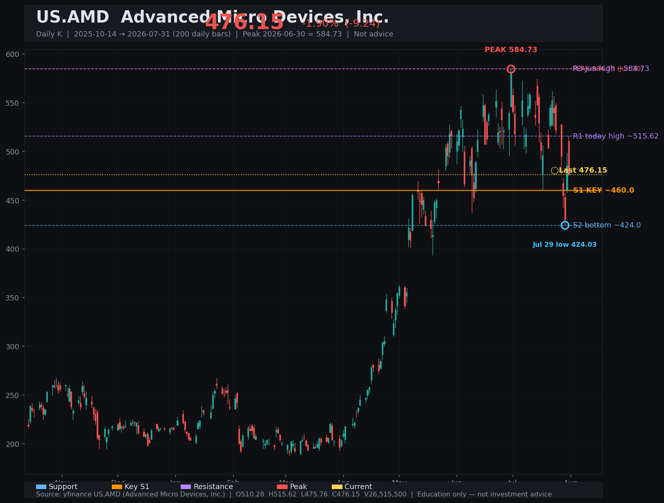Select the 'Resistance' legend label
The height and width of the screenshot is (503, 664).
point(213,487)
